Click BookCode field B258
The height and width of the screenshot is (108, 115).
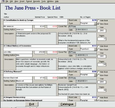88,72
